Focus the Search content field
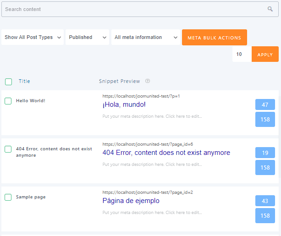Viewport: 281px width, 236px height. pyautogui.click(x=133, y=9)
